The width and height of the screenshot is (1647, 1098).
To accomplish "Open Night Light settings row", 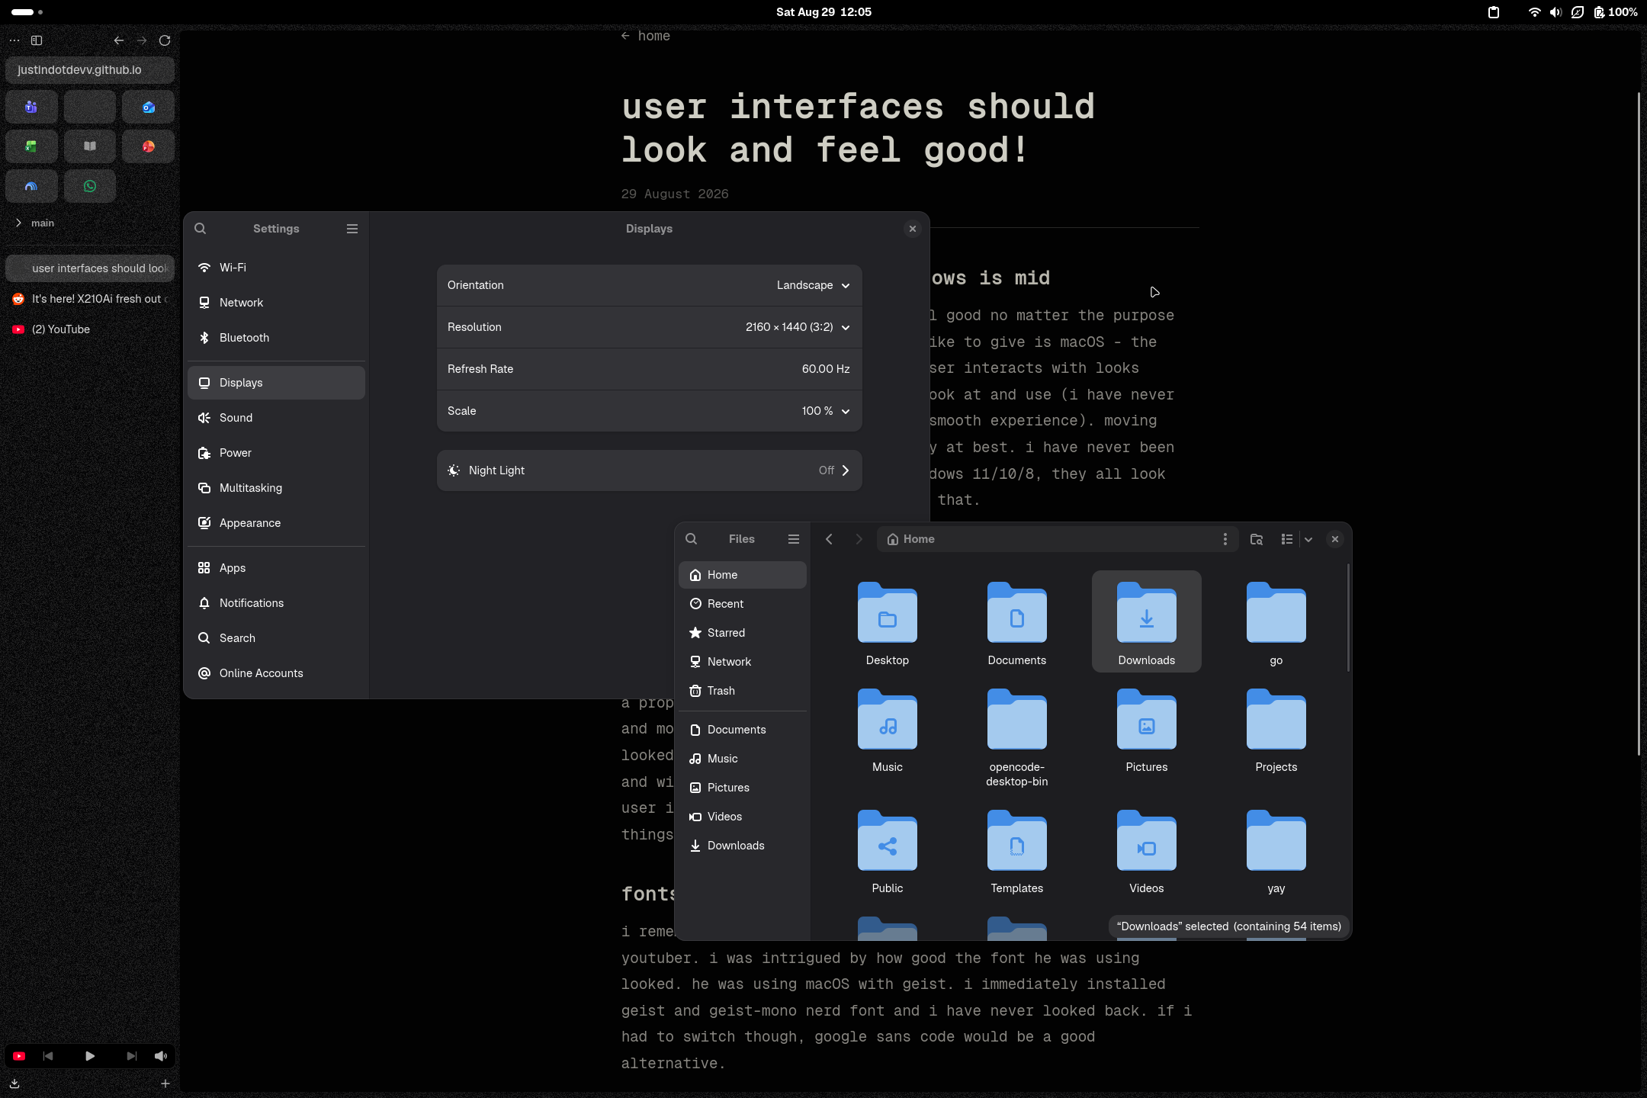I will click(650, 470).
